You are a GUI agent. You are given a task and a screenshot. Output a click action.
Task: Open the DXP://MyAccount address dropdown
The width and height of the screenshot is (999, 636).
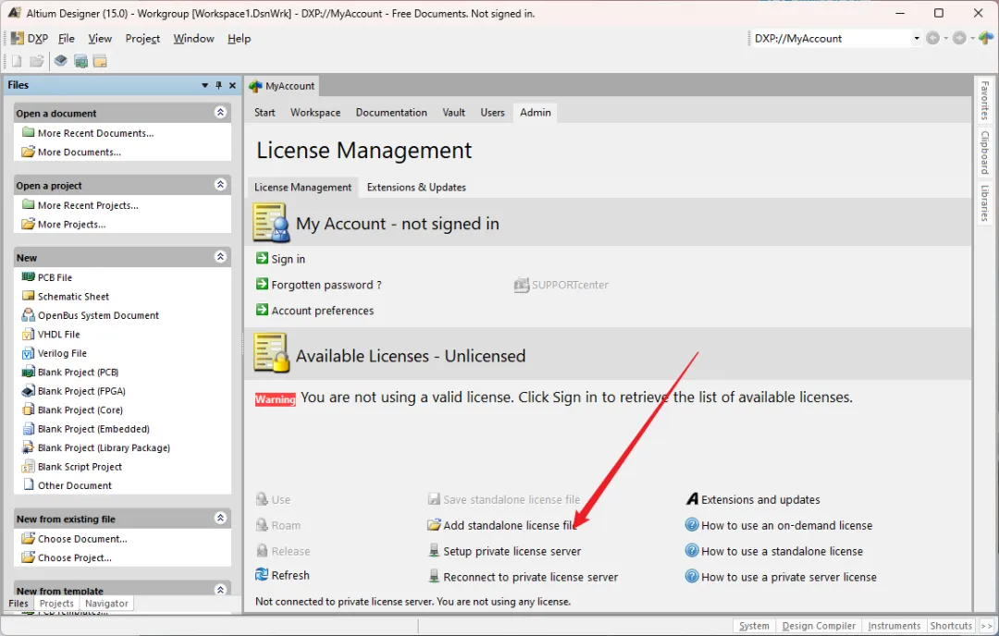916,39
